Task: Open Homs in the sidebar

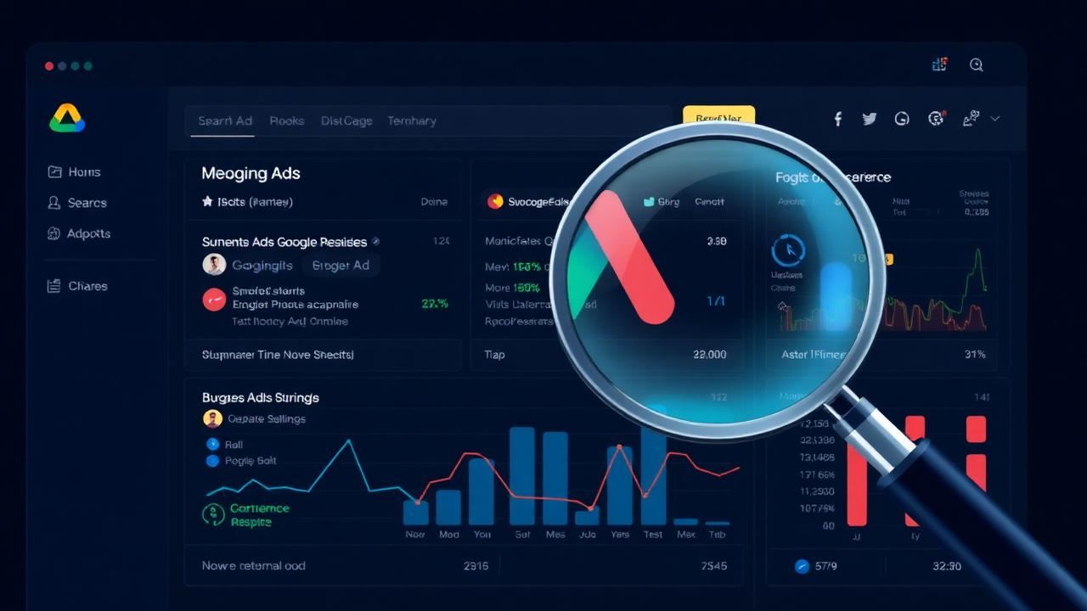Action: [84, 171]
